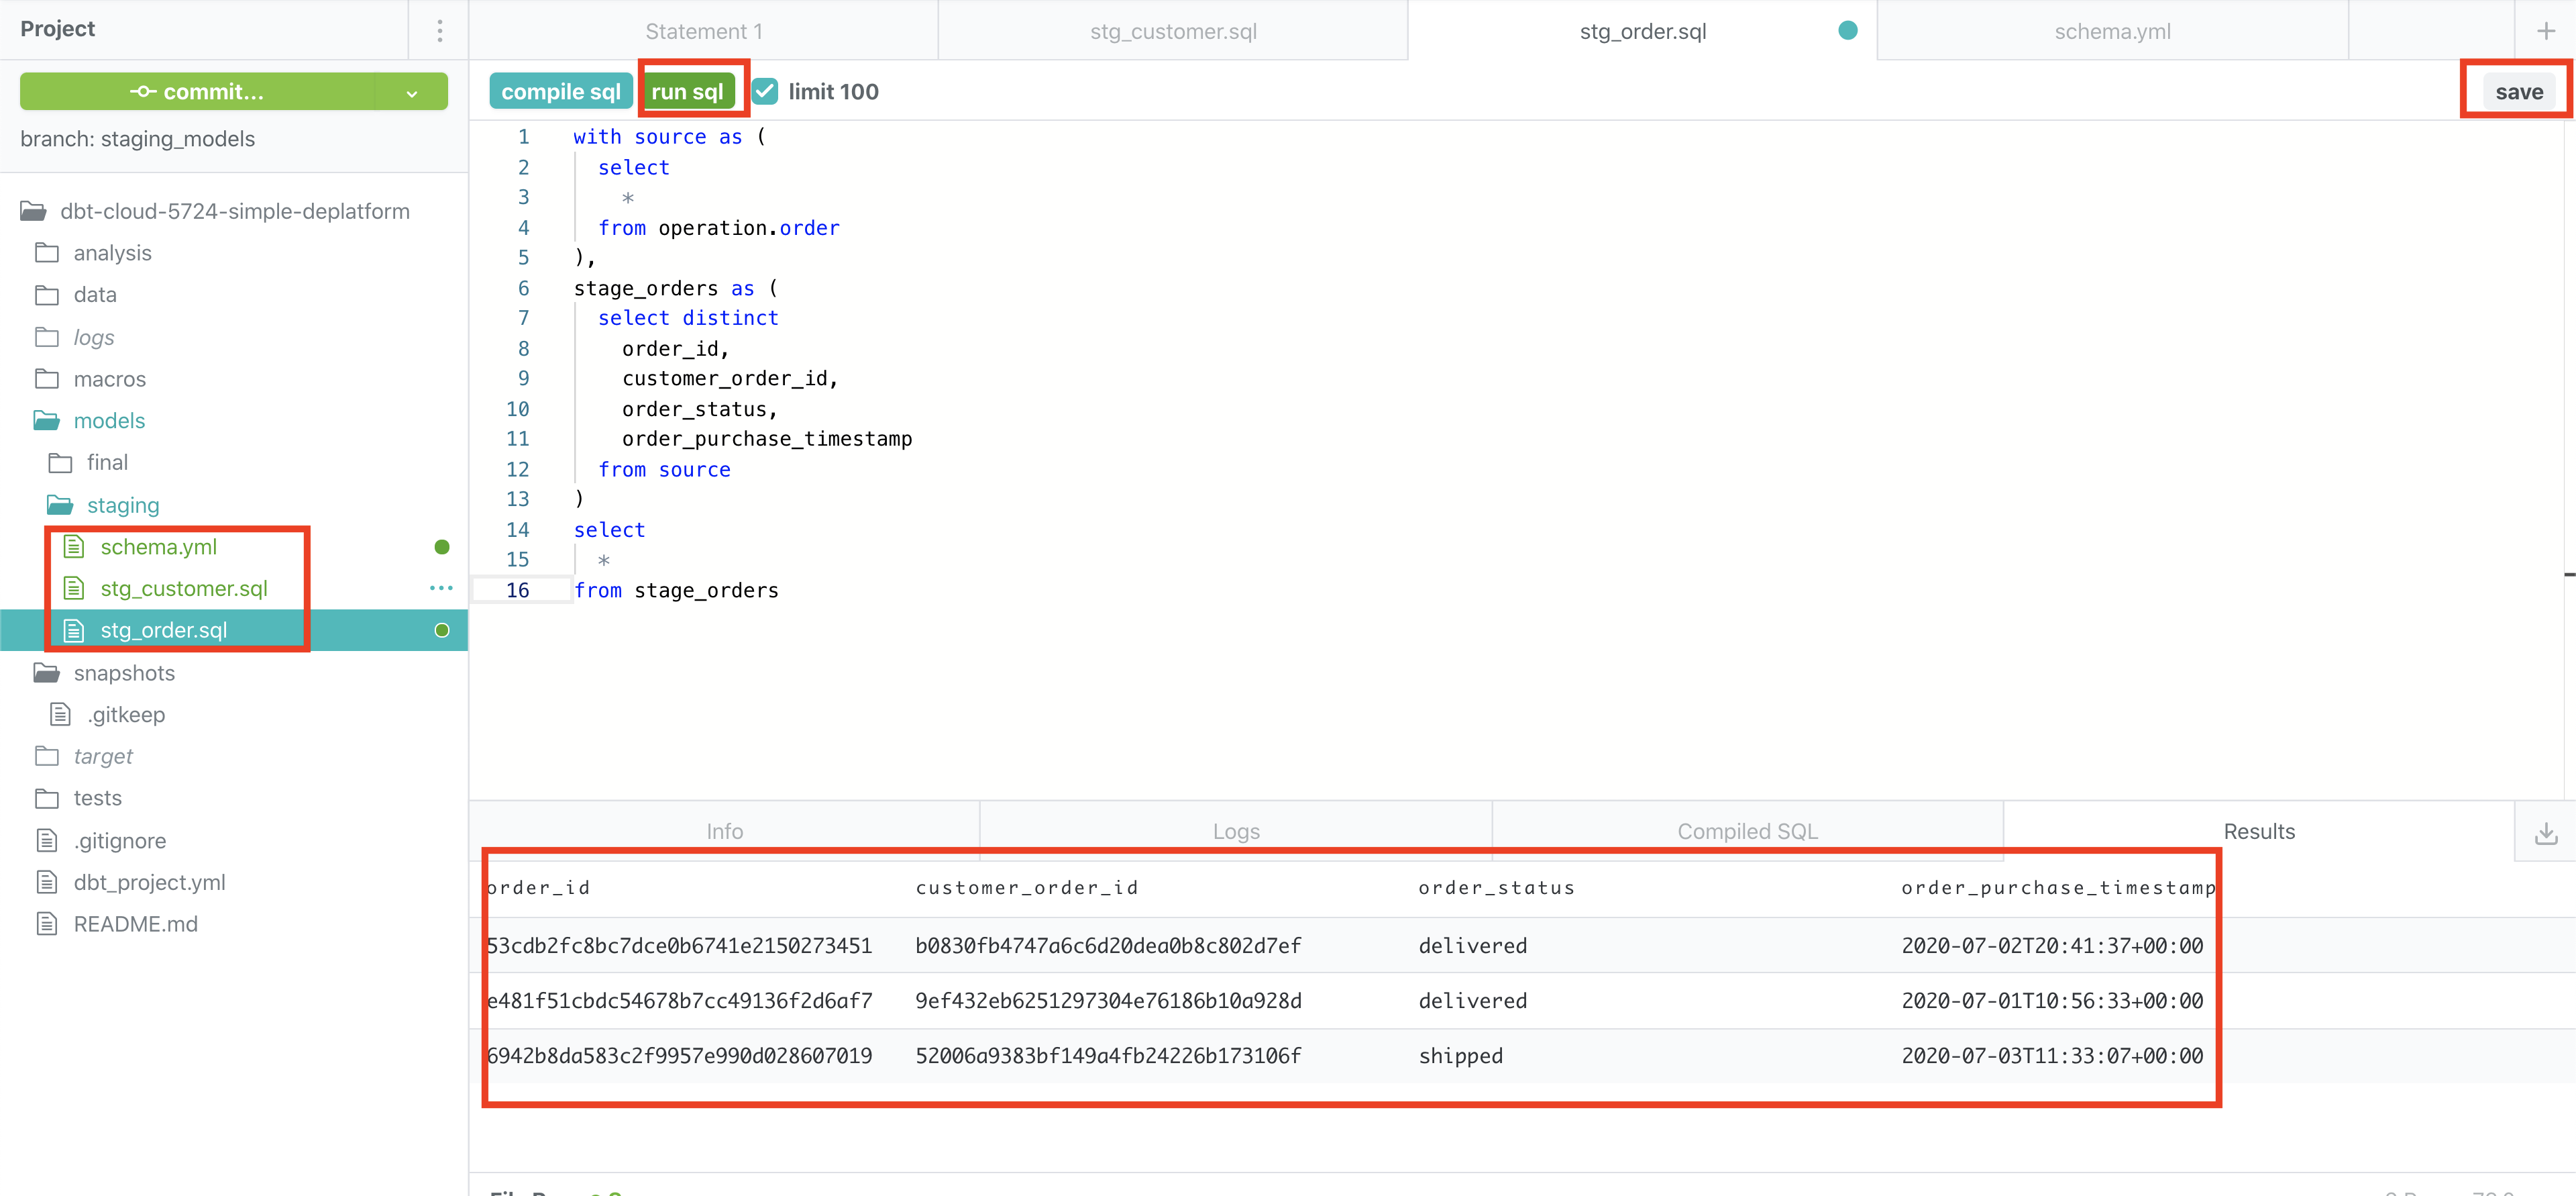Open the Compiled SQL results tab
The image size is (2576, 1196).
(x=1746, y=831)
